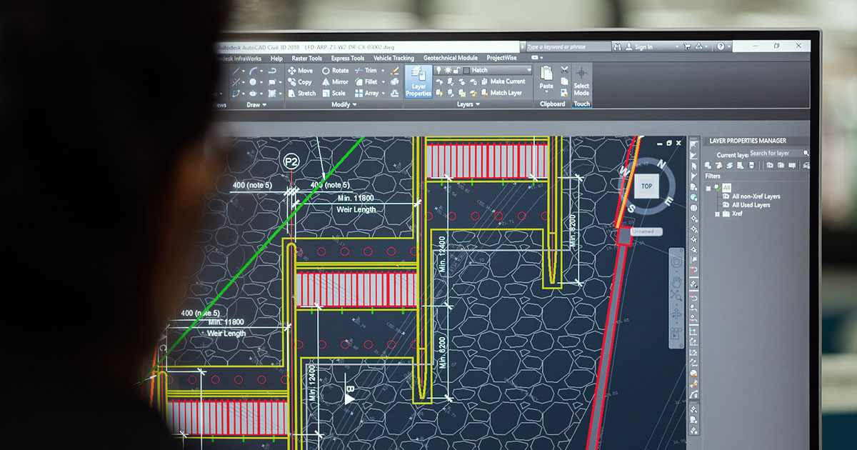This screenshot has height=450, width=857.
Task: Toggle the freeze sun icon for Hatch layer
Action: point(448,70)
